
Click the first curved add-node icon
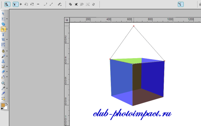[26, 4]
